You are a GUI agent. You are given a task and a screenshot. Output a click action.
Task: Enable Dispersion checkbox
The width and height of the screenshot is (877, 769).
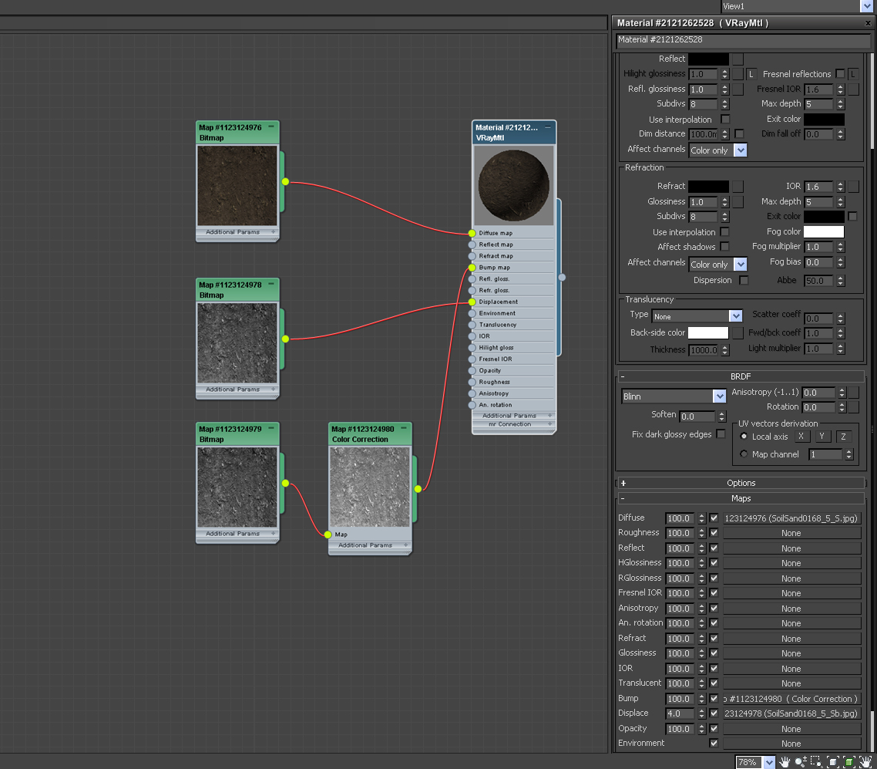tap(744, 280)
